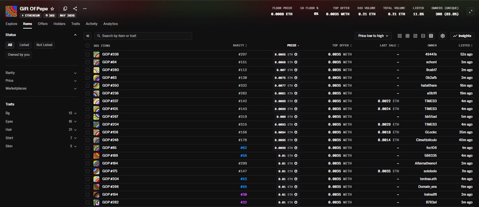
Task: Sort table by Rarity column header
Action: [240, 45]
